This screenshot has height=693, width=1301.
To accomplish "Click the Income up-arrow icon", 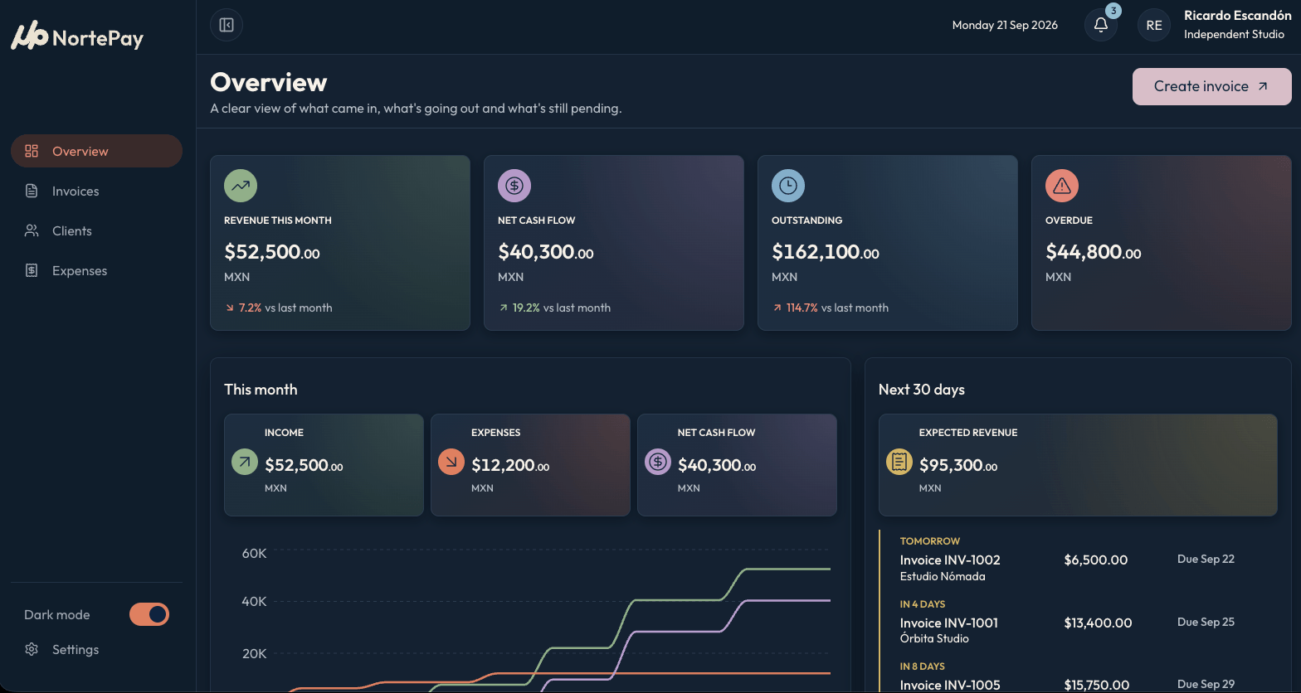I will (245, 462).
